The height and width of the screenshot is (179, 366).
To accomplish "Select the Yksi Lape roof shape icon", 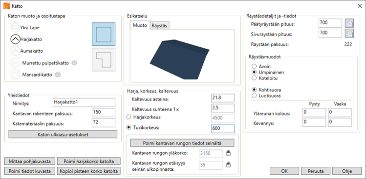I will coord(15,27).
